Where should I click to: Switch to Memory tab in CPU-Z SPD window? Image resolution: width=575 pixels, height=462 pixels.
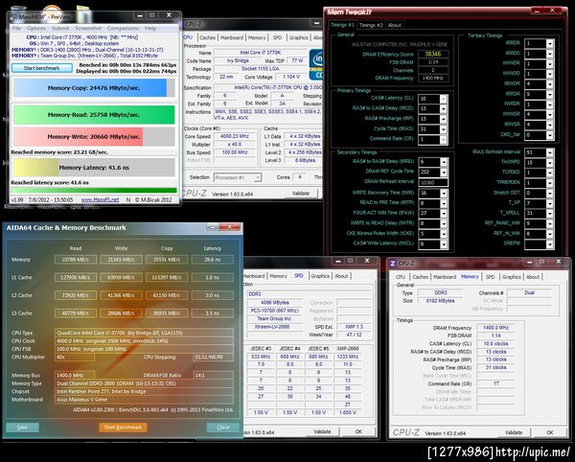click(x=278, y=276)
